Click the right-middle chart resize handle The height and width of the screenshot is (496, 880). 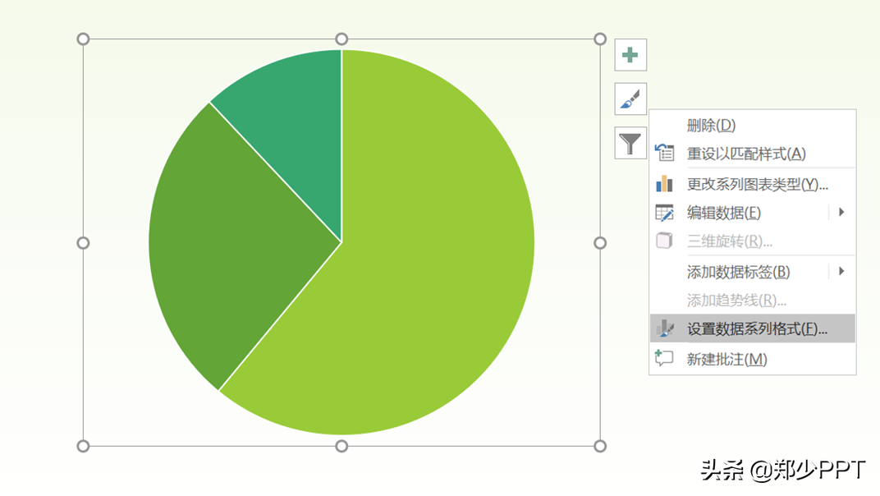click(600, 243)
